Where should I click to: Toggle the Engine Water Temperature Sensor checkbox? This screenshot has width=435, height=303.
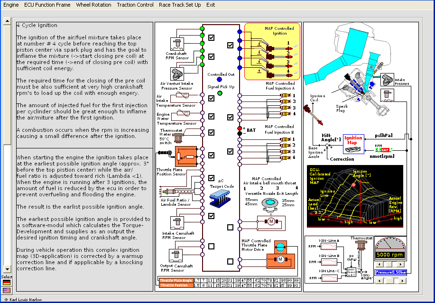tap(212, 117)
